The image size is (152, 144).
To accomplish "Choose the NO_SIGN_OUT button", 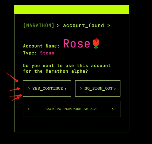I will click(98, 88).
